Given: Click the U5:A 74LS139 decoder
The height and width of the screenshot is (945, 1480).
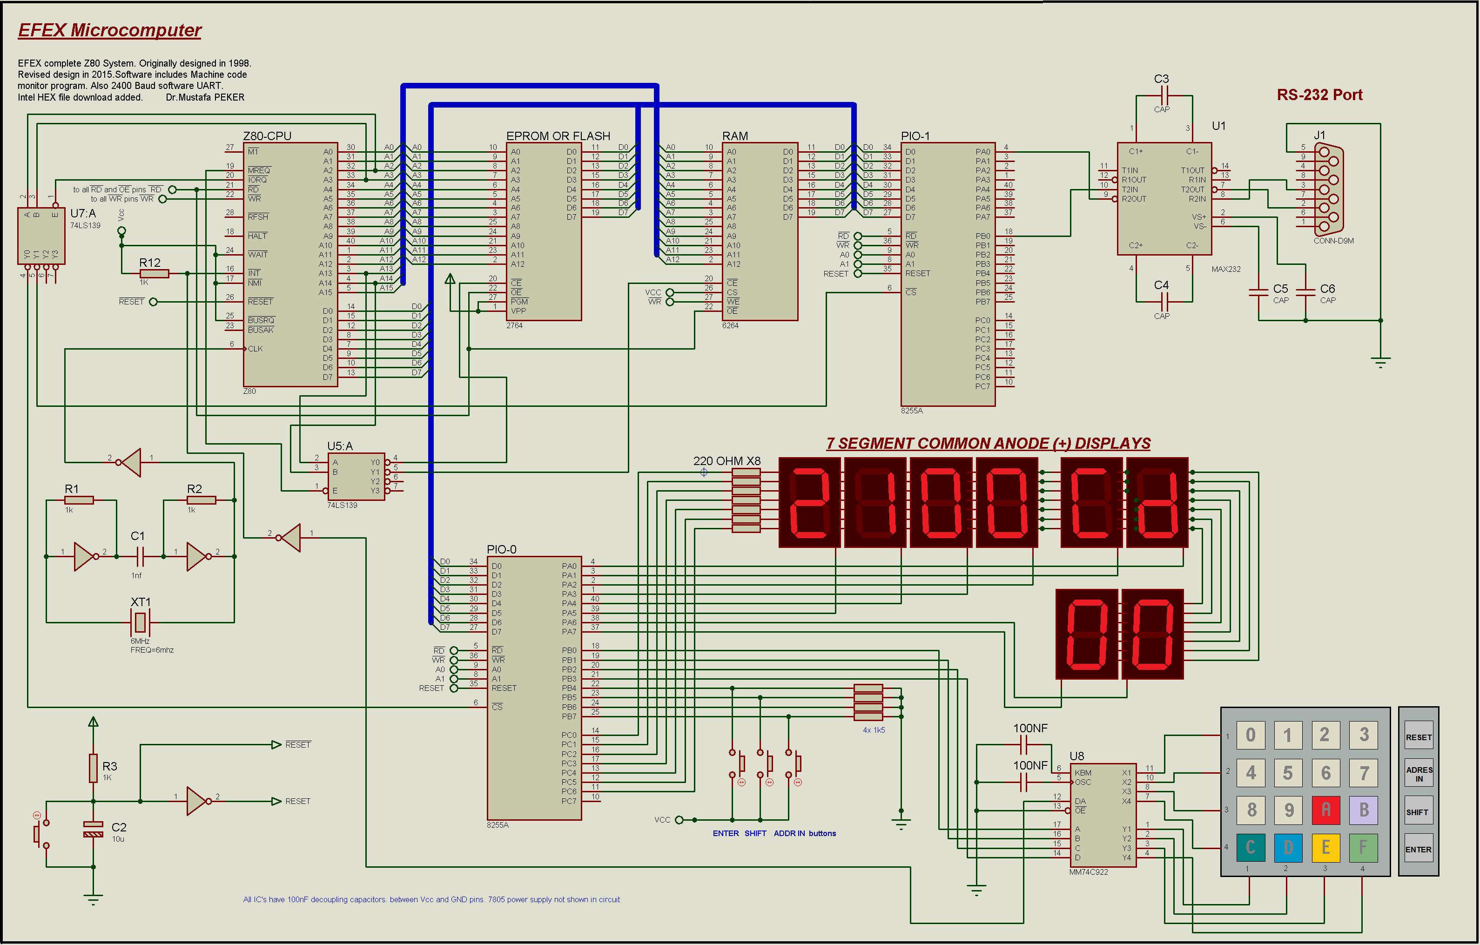Looking at the screenshot, I should [356, 477].
